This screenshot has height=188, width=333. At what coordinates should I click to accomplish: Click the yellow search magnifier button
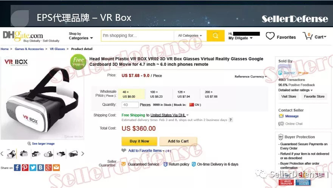[215, 36]
